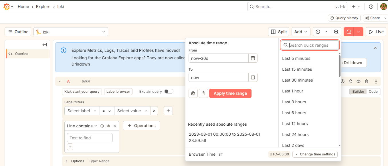Expand the Share options arrow

pos(385,18)
